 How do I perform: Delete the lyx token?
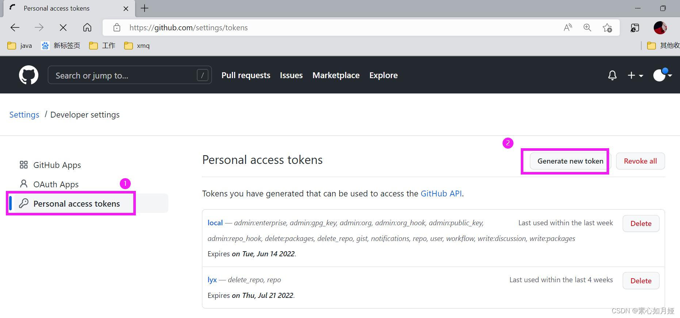point(641,281)
